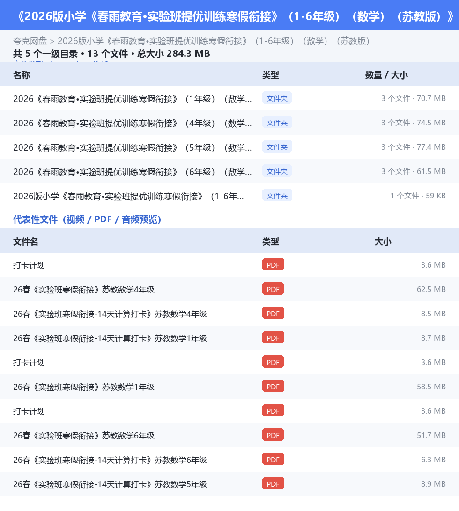Click the PDF badge for 26春《实验班寒假衔接》苏教数学1年级
The image size is (459, 511).
273,387
